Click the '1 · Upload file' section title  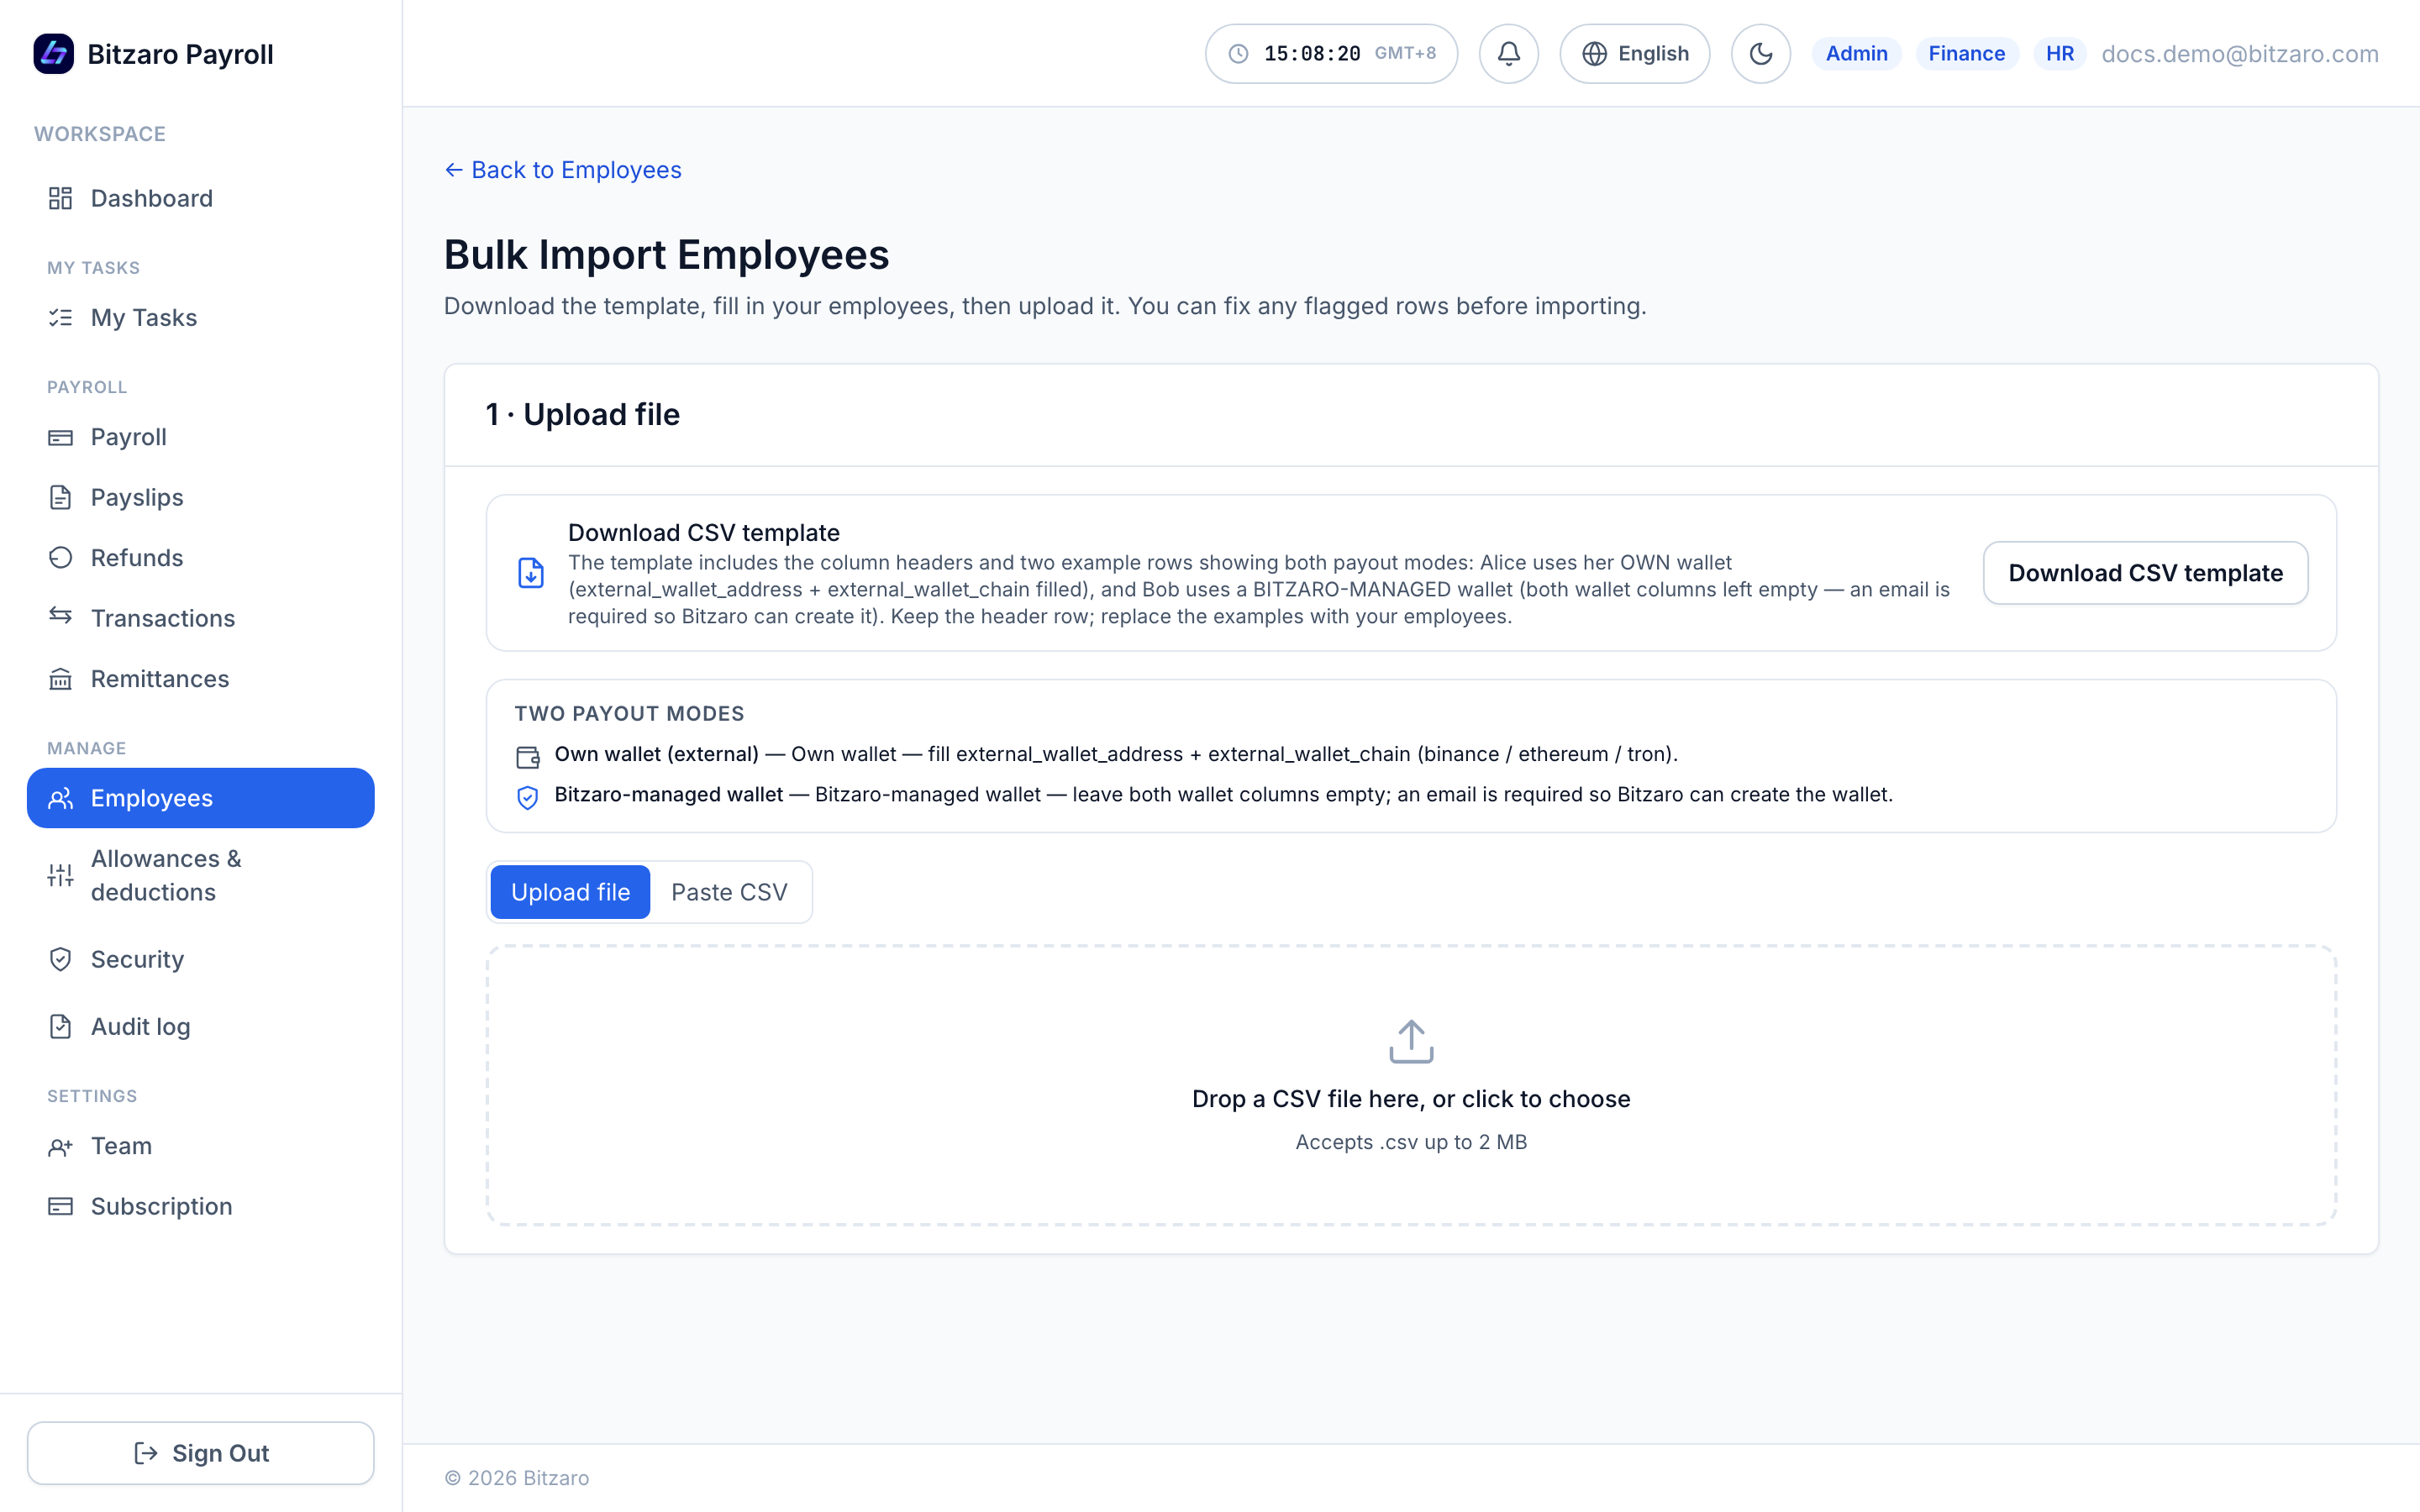pos(582,414)
